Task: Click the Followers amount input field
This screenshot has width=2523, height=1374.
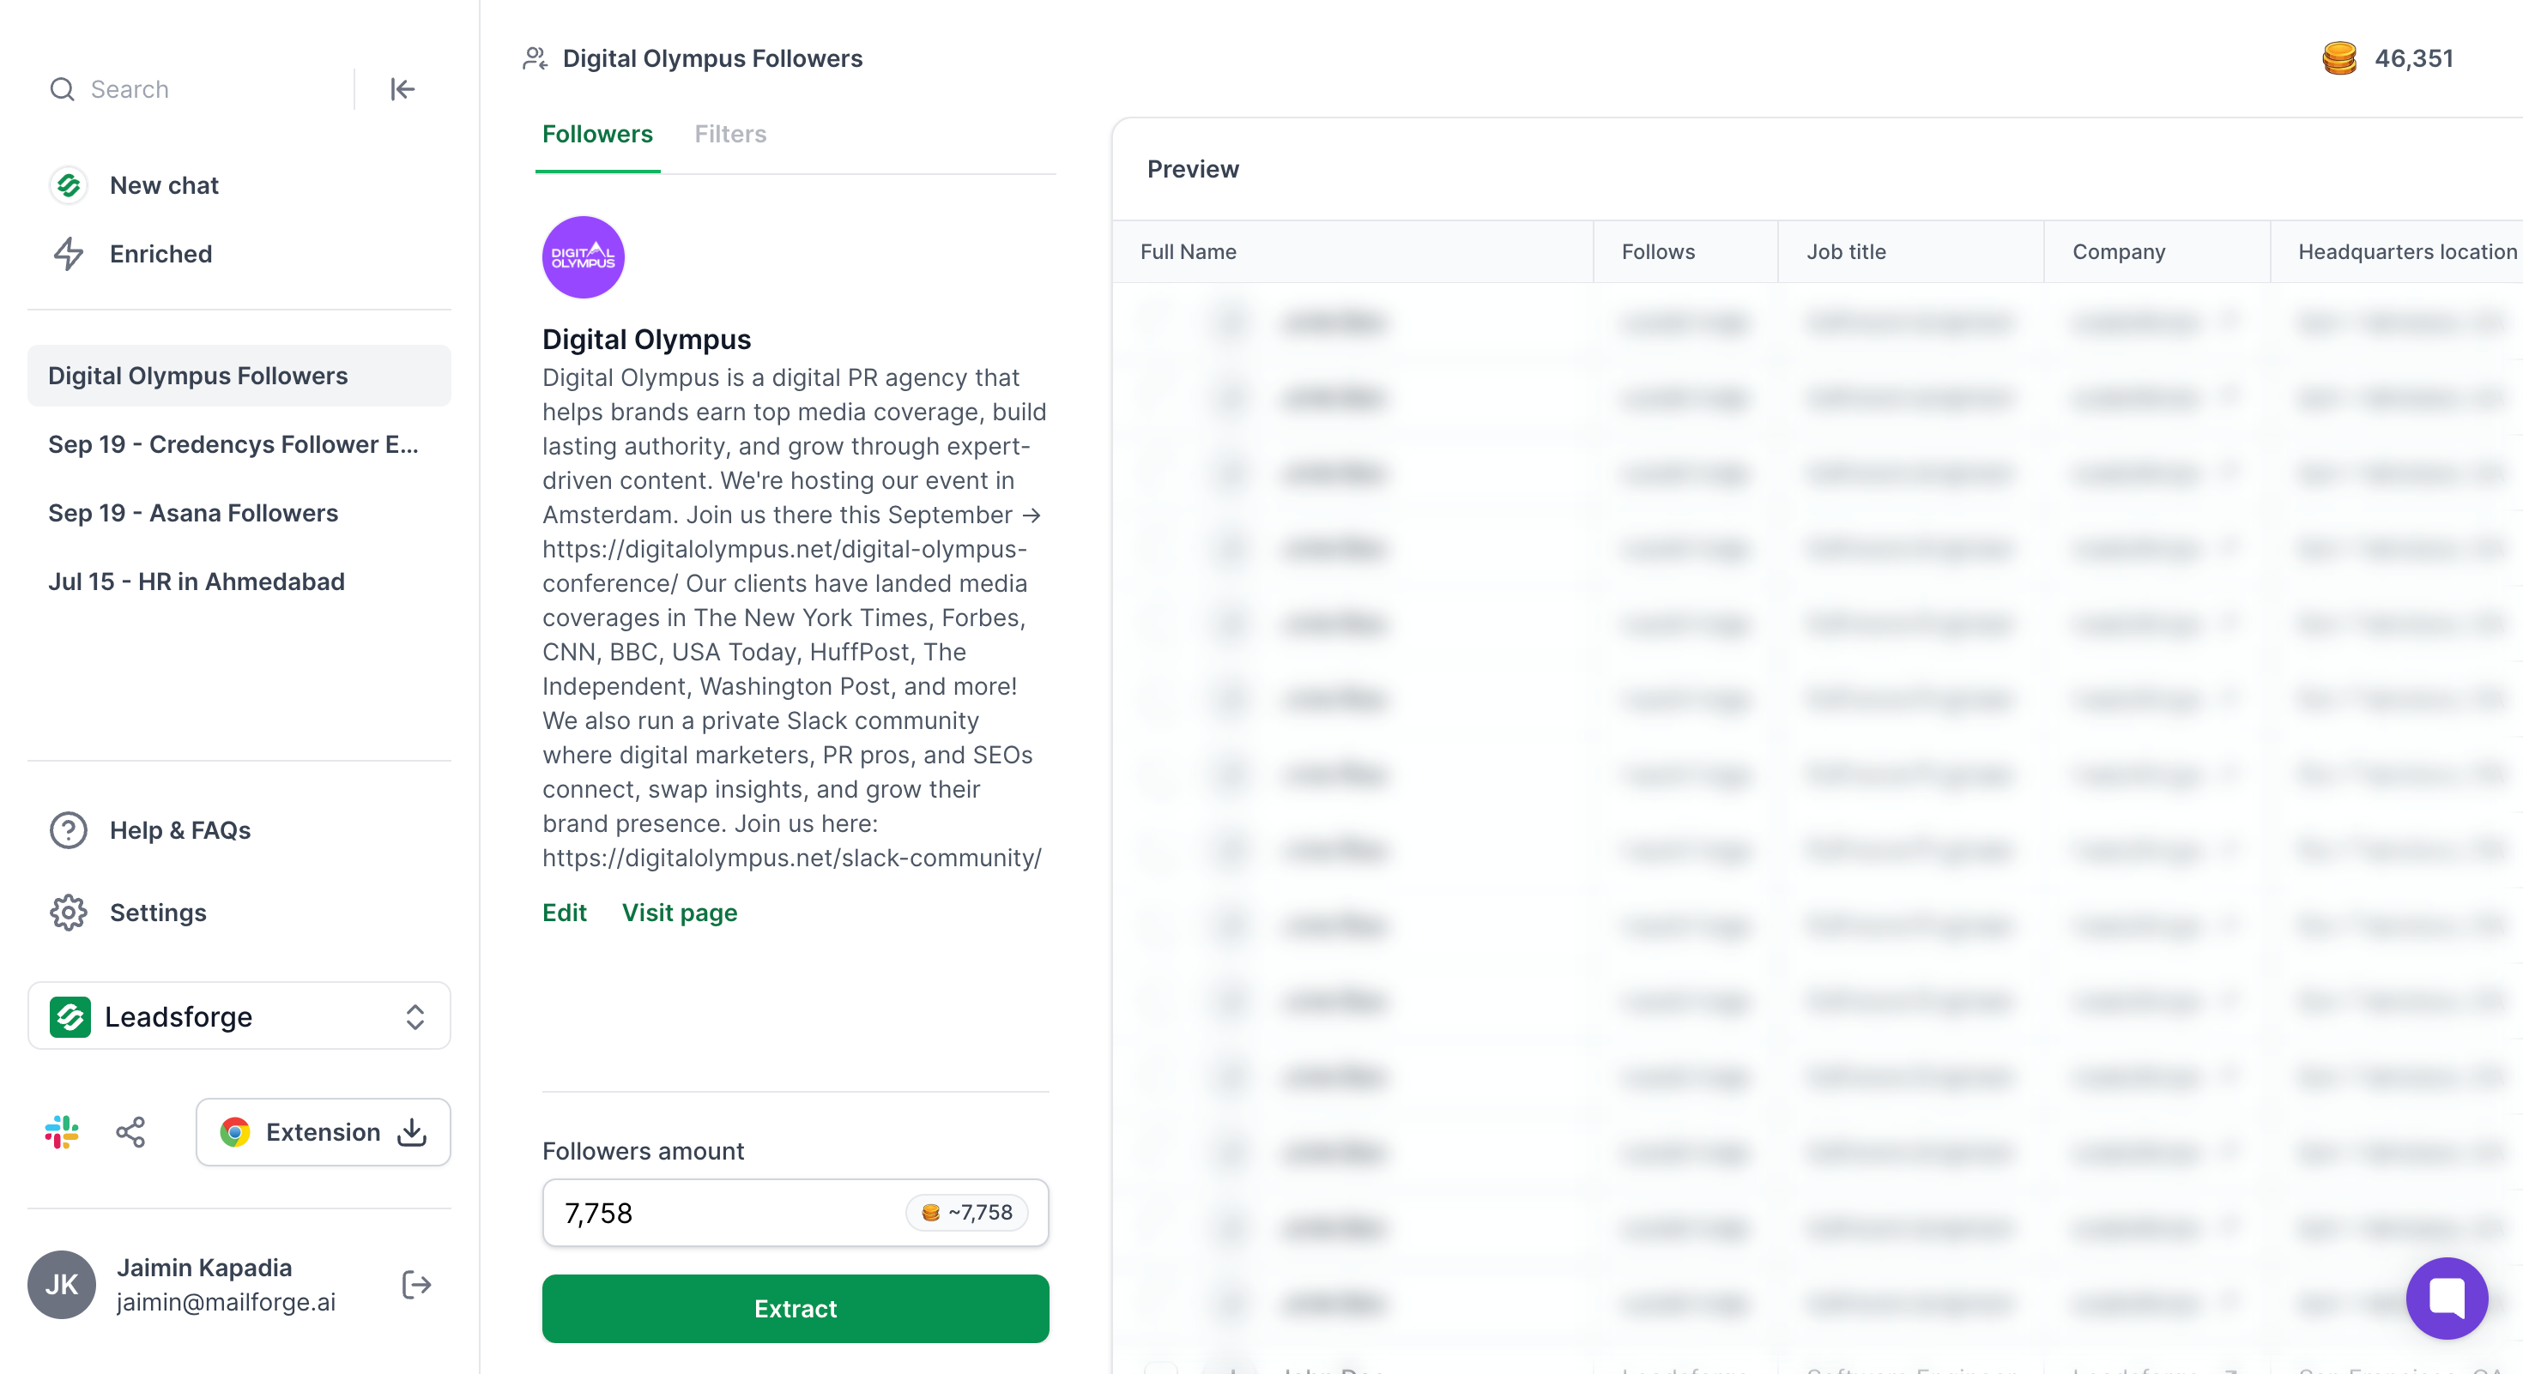Action: pyautogui.click(x=796, y=1213)
